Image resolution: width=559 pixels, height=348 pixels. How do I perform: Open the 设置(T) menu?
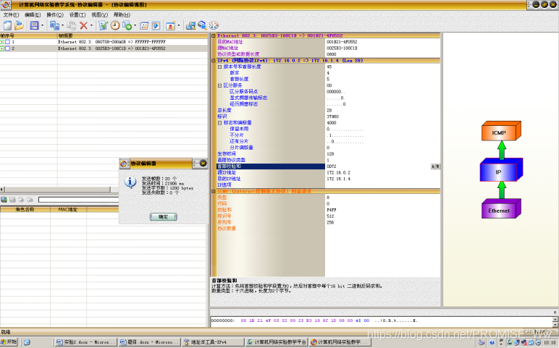pyautogui.click(x=77, y=14)
